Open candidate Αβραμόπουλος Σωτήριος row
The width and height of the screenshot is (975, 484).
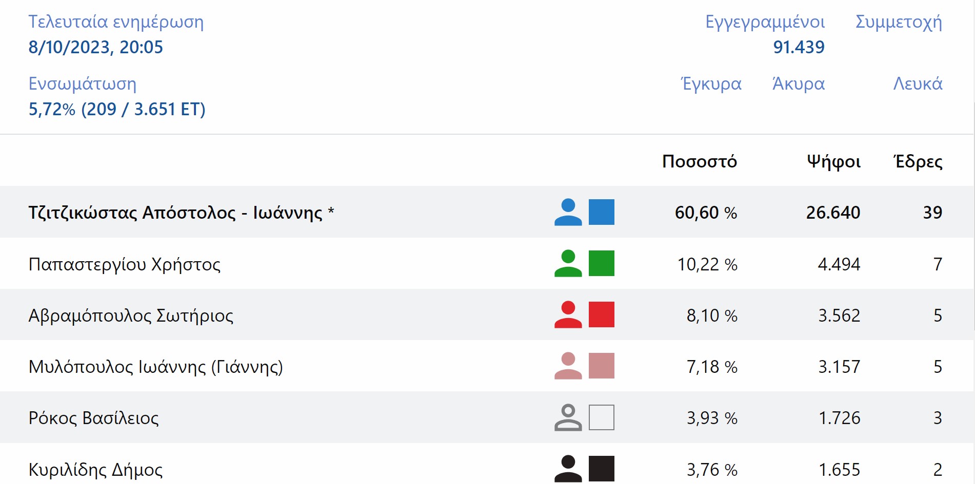coord(131,315)
